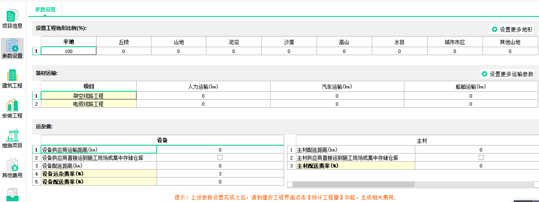This screenshot has width=539, height=202.
Task: Select the 设备运杂费率 value cell
Action: 220,174
